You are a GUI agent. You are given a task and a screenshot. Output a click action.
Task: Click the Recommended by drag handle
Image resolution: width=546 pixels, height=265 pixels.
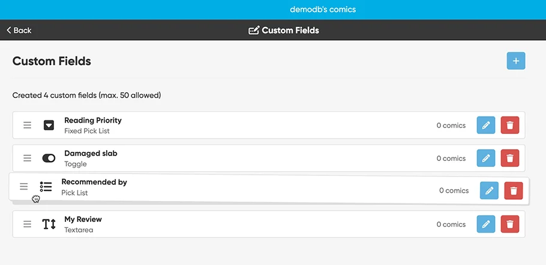pyautogui.click(x=24, y=187)
